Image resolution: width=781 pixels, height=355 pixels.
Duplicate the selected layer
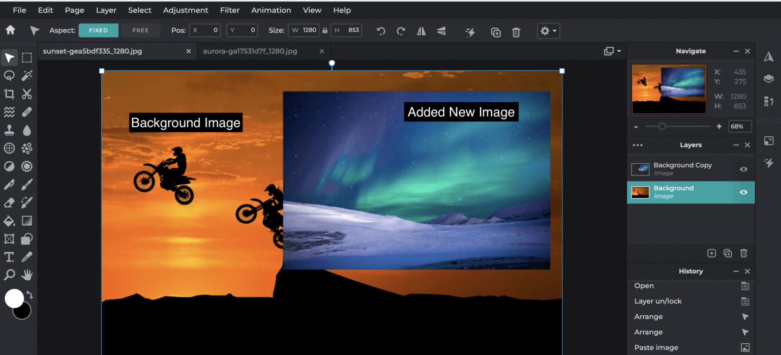[727, 253]
